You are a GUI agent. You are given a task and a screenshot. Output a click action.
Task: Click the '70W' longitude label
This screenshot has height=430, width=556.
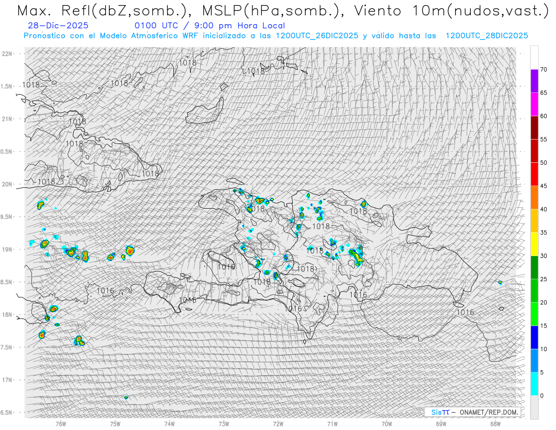coord(387,424)
